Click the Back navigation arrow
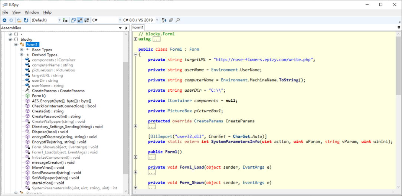The height and width of the screenshot is (196, 402). click(4, 20)
